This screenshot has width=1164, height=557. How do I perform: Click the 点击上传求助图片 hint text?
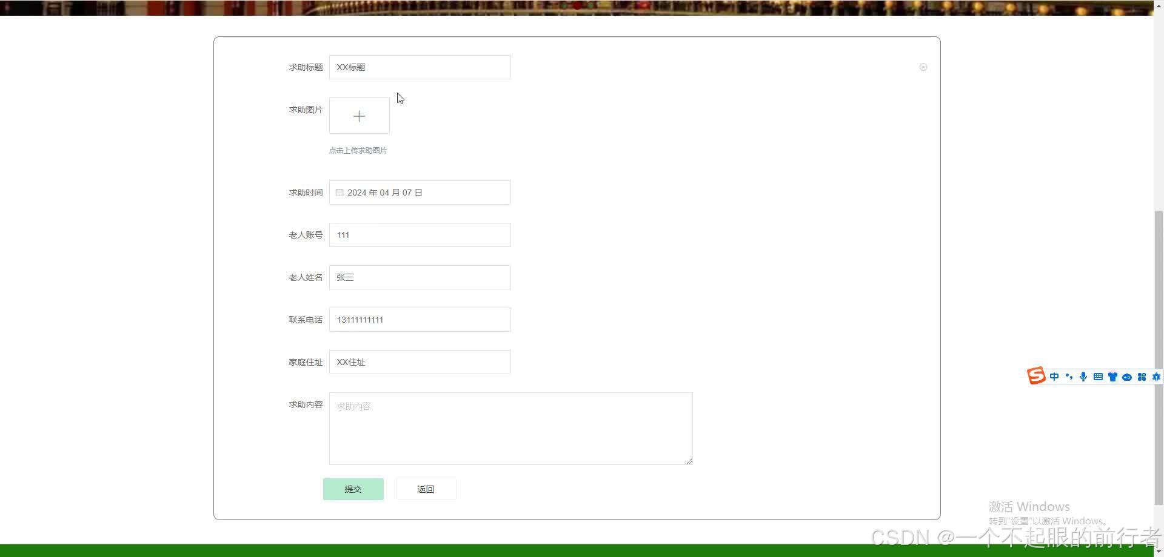pyautogui.click(x=358, y=150)
